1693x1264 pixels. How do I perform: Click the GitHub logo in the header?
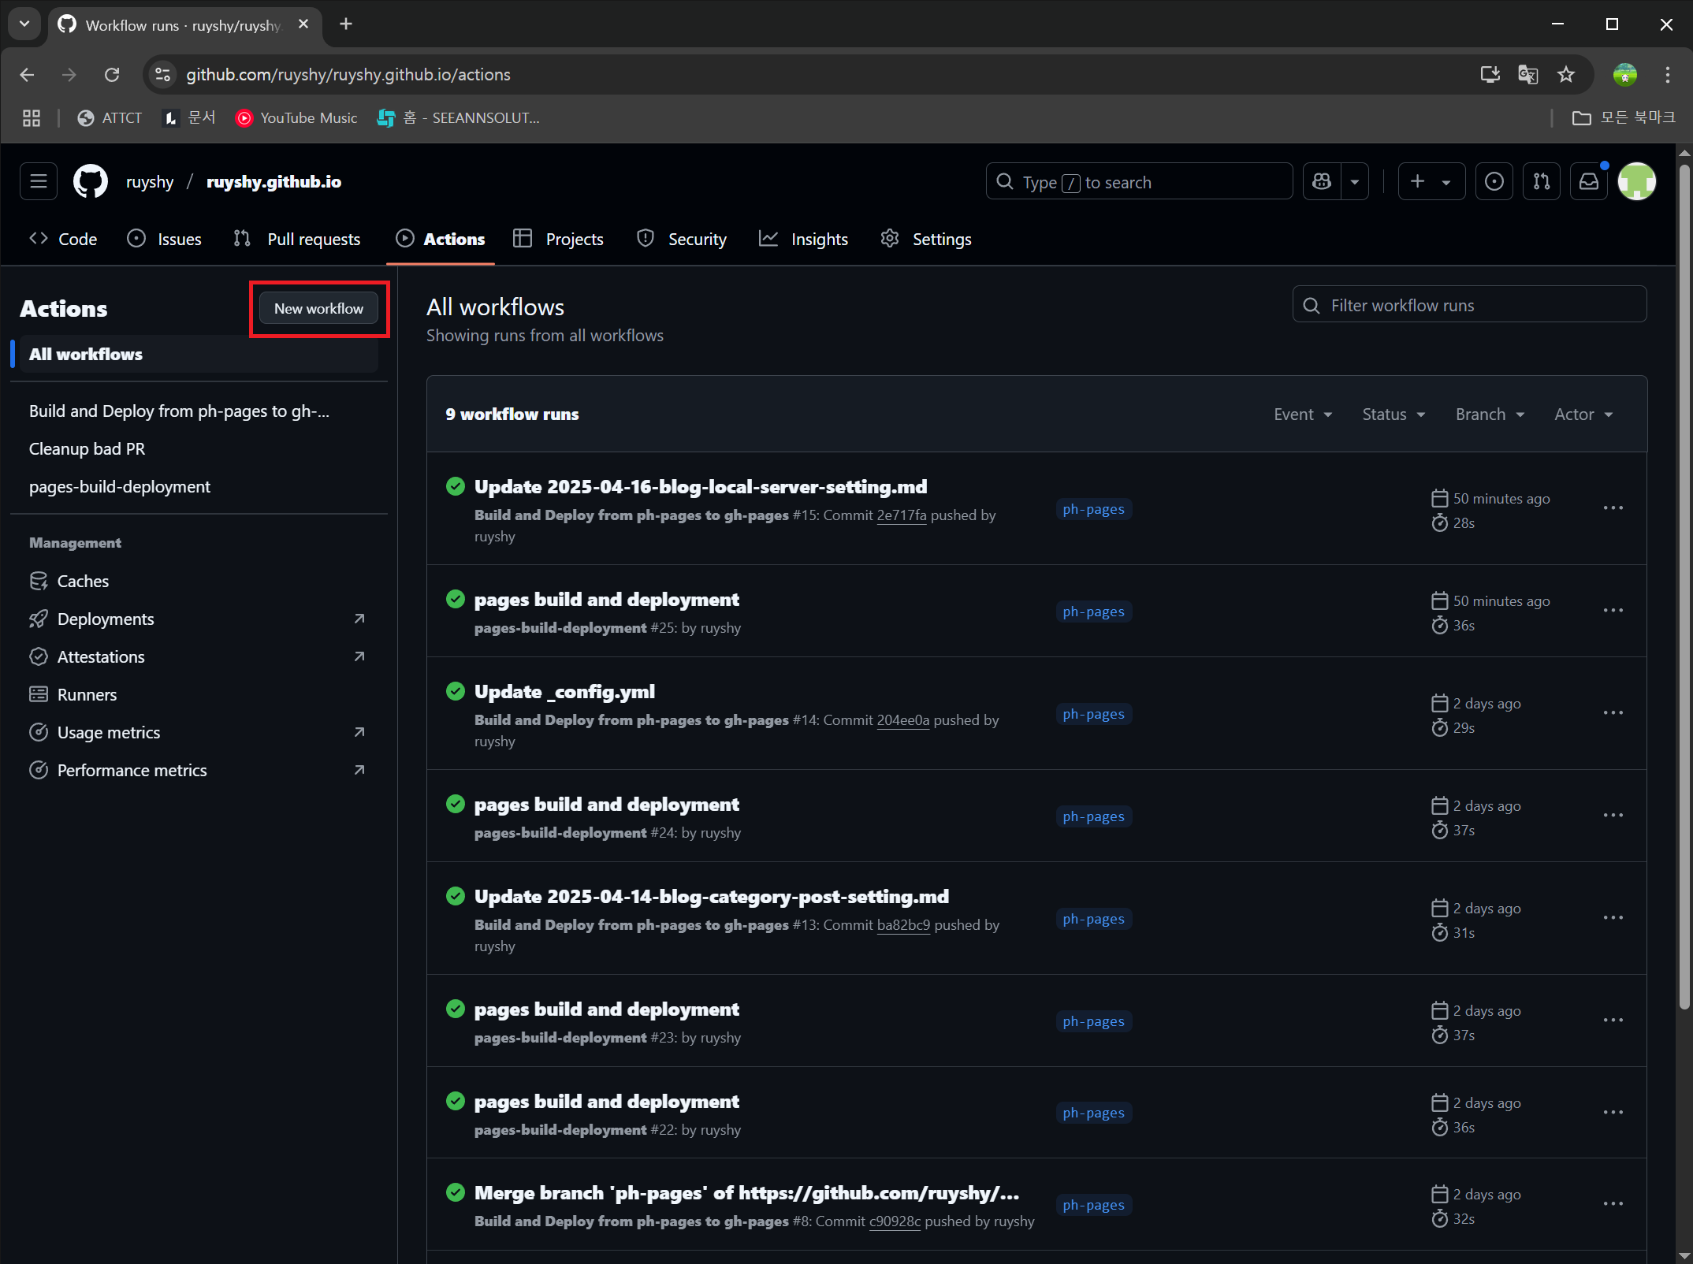tap(89, 181)
